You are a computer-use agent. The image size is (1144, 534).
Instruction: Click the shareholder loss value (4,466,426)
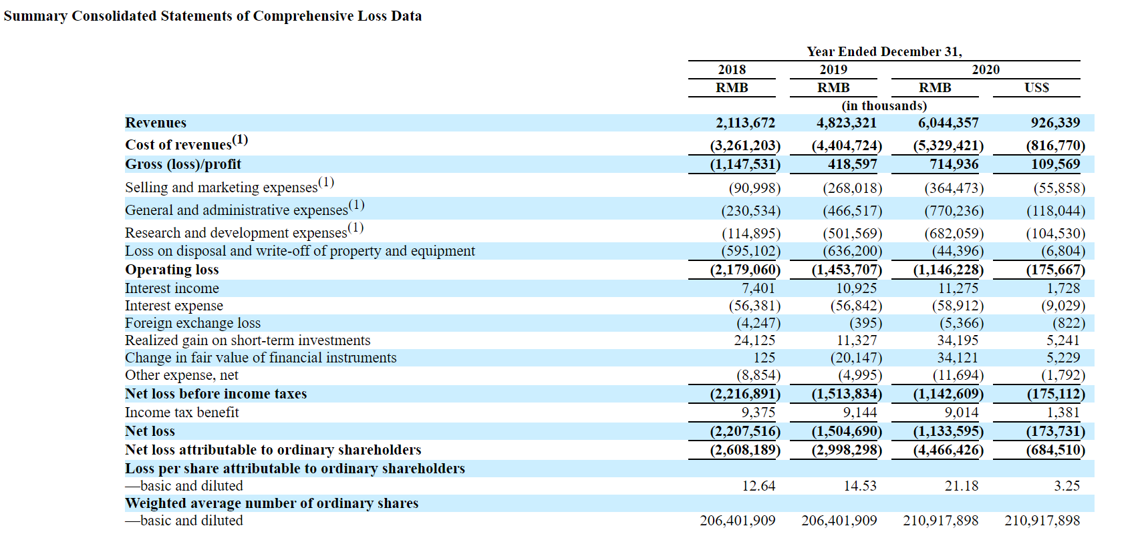pos(948,450)
